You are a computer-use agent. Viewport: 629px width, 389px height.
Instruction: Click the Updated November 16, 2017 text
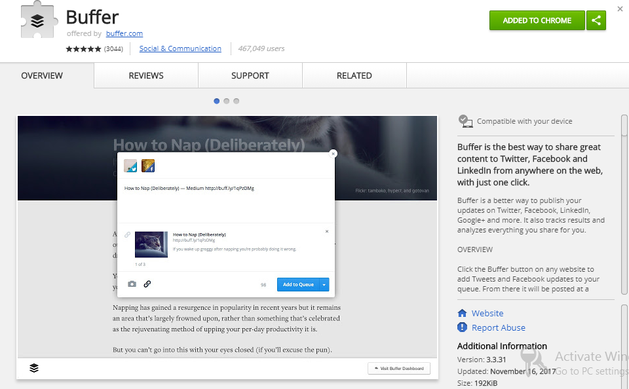click(x=506, y=371)
